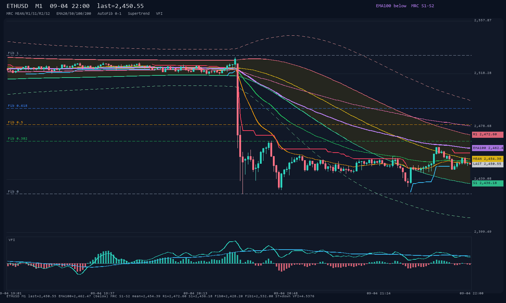The height and width of the screenshot is (303, 506).
Task: Click the 2,518.28 price axis value
Action: coord(483,73)
